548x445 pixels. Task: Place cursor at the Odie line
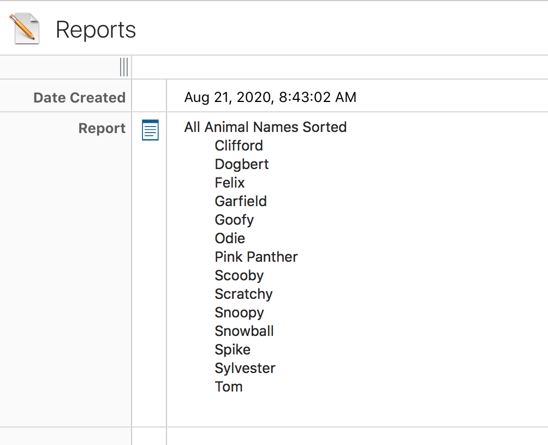(230, 238)
